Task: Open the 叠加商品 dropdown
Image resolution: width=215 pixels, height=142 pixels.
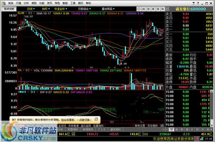Action: 108,9
